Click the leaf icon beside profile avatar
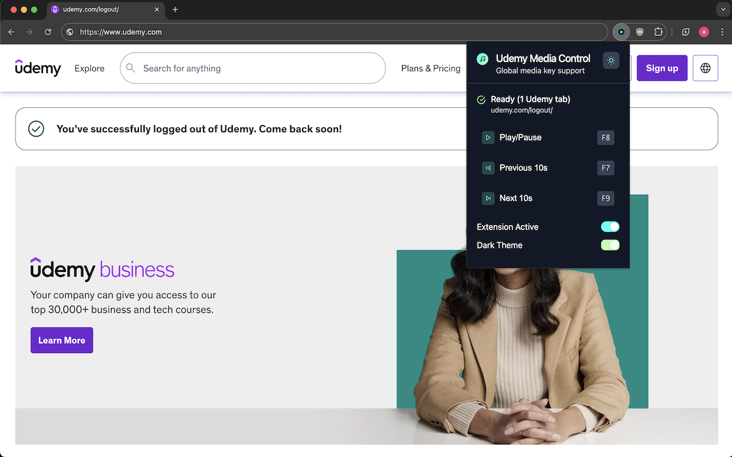The height and width of the screenshot is (457, 732). pos(686,32)
